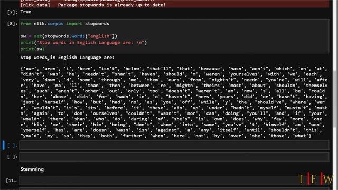The height and width of the screenshot is (190, 338).
Task: Click the line 'from nltk.corpus import stopwords'
Action: (64, 24)
